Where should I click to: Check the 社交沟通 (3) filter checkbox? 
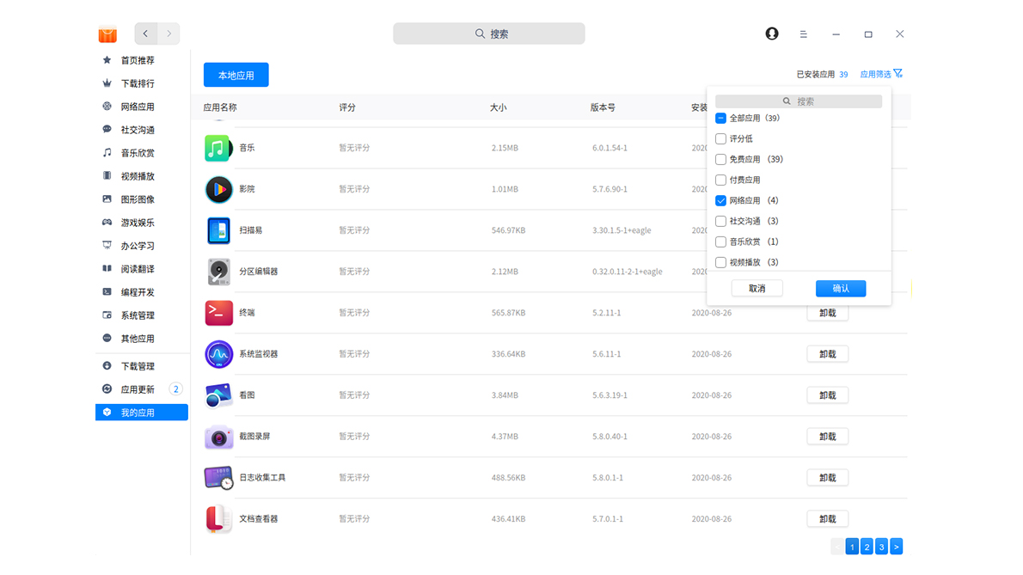tap(721, 221)
